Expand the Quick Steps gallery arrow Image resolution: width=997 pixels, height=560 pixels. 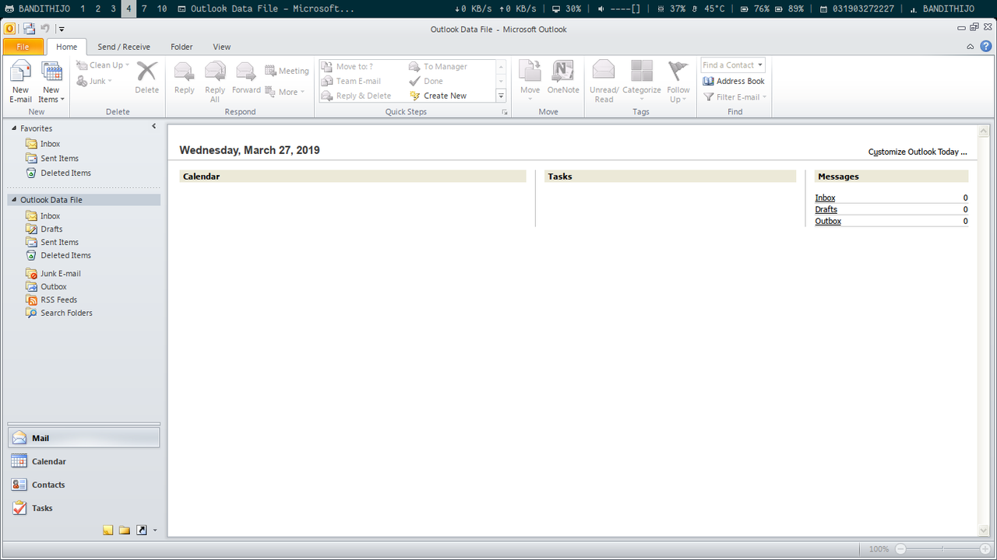pos(501,96)
